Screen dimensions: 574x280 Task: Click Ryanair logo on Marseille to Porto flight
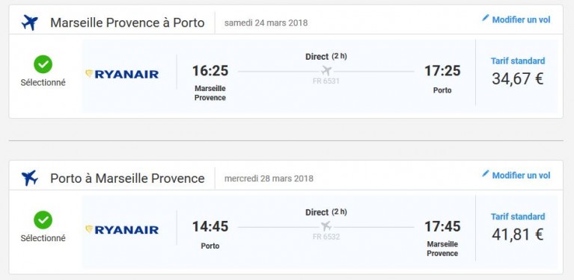[x=122, y=74]
